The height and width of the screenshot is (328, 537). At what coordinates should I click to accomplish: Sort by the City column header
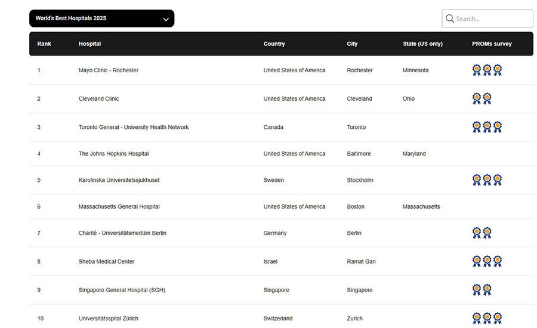point(352,44)
